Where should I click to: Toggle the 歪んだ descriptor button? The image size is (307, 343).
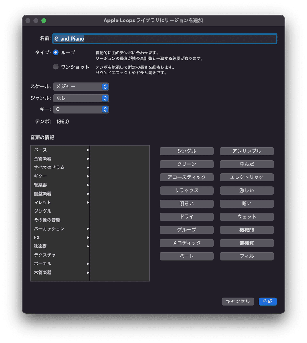(247, 164)
